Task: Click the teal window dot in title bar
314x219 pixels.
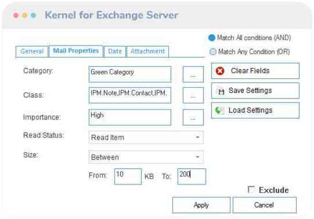Action: pos(33,15)
